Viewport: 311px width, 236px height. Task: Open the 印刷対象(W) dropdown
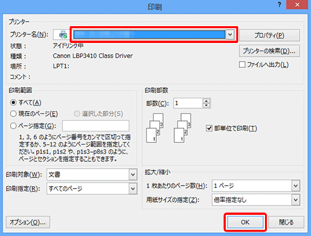coord(133,174)
